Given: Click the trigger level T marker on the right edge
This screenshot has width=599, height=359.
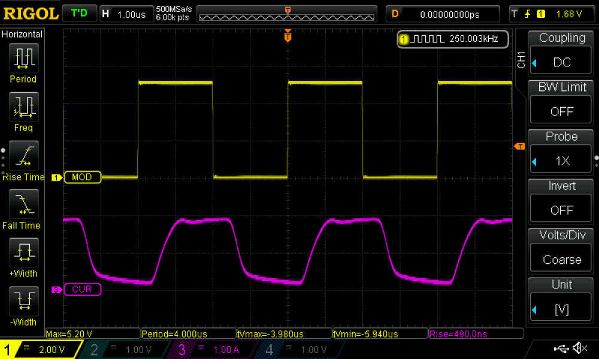Looking at the screenshot, I should pos(519,147).
